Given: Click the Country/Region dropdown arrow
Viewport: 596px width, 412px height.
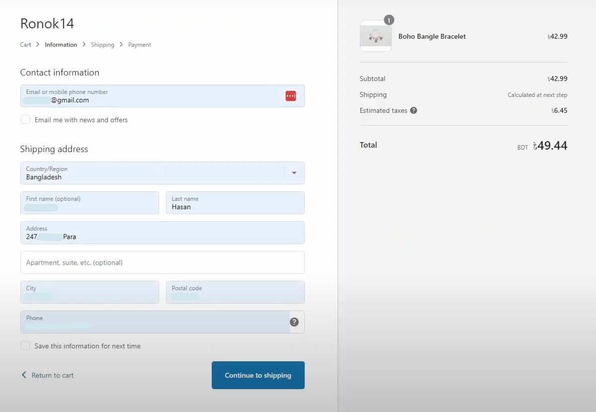Looking at the screenshot, I should pos(294,173).
